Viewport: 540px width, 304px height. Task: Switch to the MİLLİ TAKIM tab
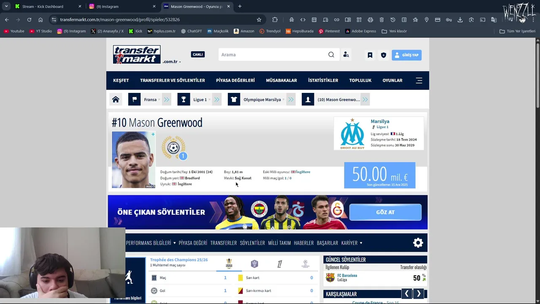point(279,243)
